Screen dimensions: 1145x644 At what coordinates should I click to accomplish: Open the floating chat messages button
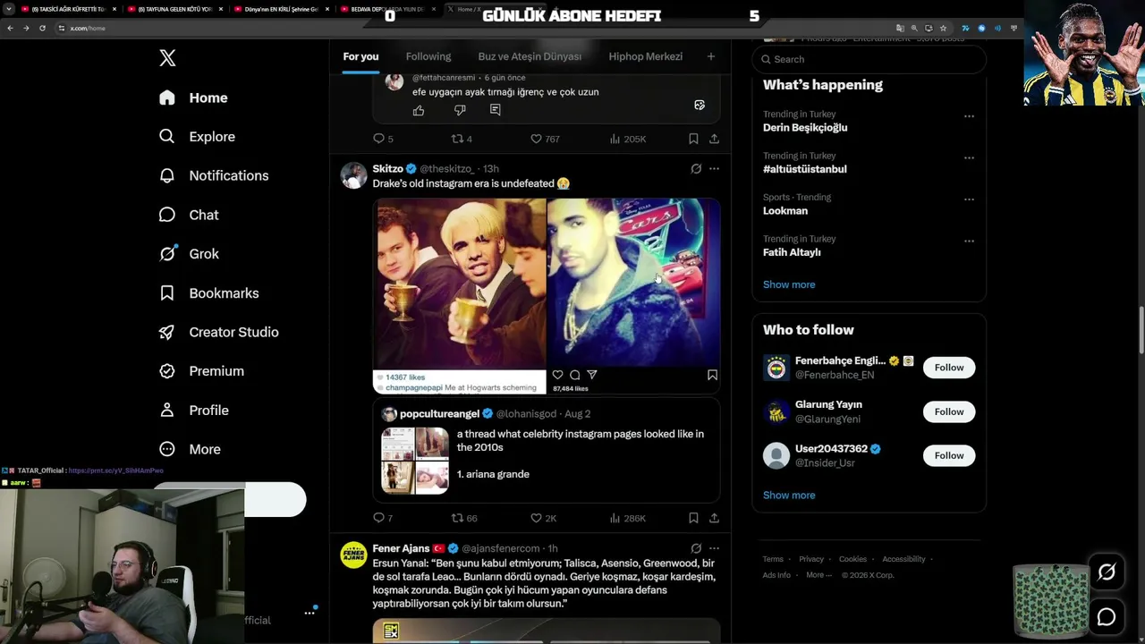pos(1107,617)
